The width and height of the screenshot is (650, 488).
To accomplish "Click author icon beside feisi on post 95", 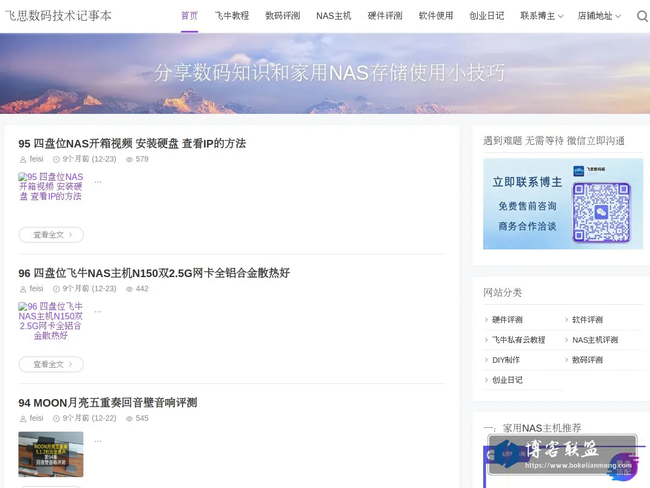I will click(23, 159).
